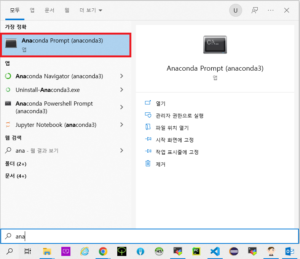This screenshot has height=259, width=300.
Task: Open PyCharm from taskbar
Action: [x=196, y=251]
